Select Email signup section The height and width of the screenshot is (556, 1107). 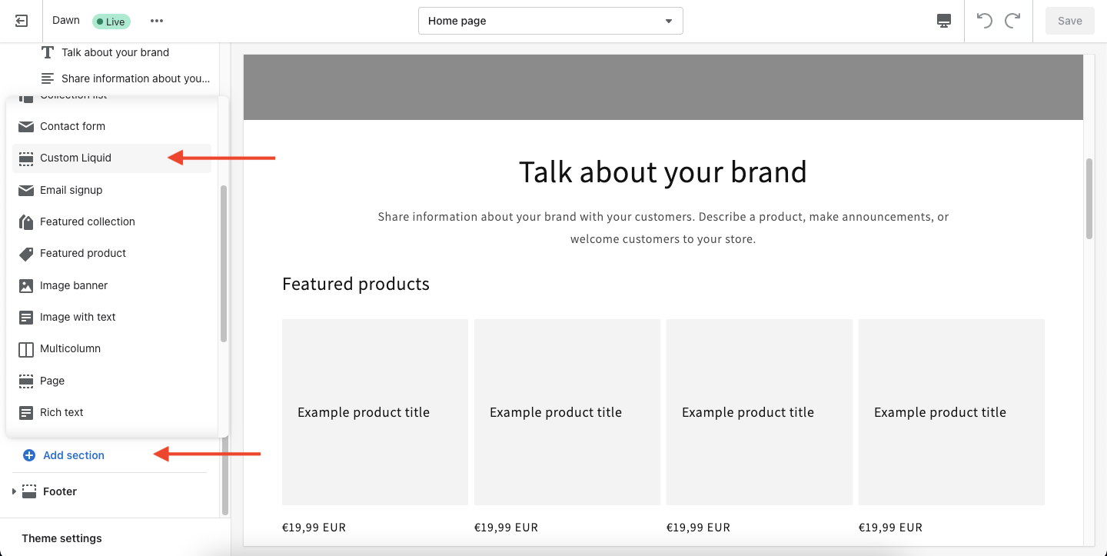(112, 190)
